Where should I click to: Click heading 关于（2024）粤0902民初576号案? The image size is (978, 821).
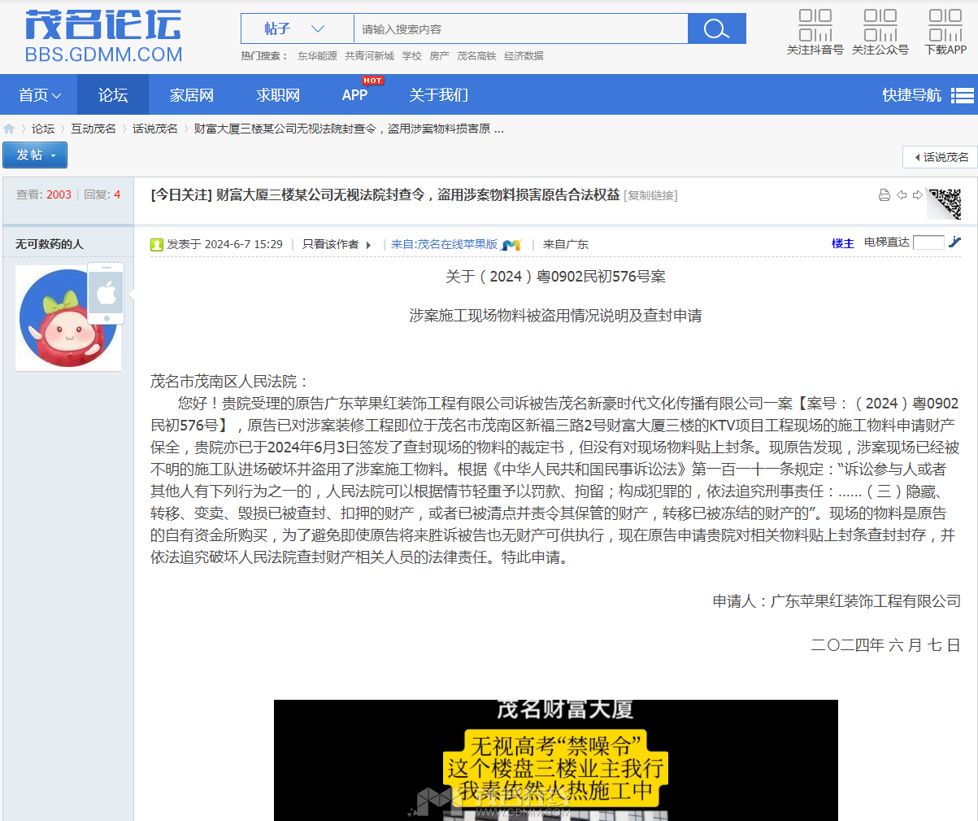[555, 277]
